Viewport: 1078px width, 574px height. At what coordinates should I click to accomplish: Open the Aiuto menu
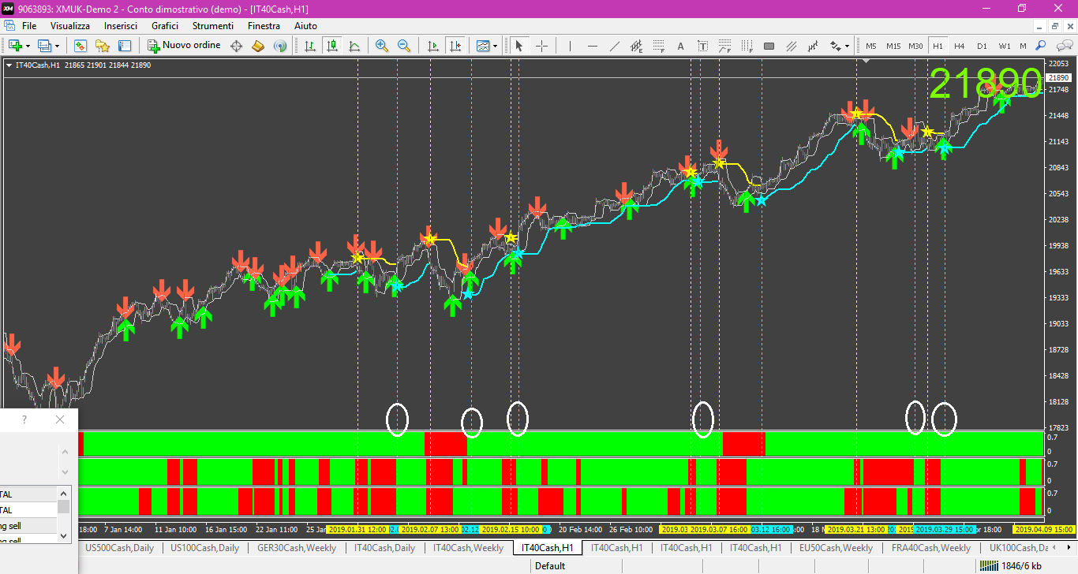(x=305, y=26)
